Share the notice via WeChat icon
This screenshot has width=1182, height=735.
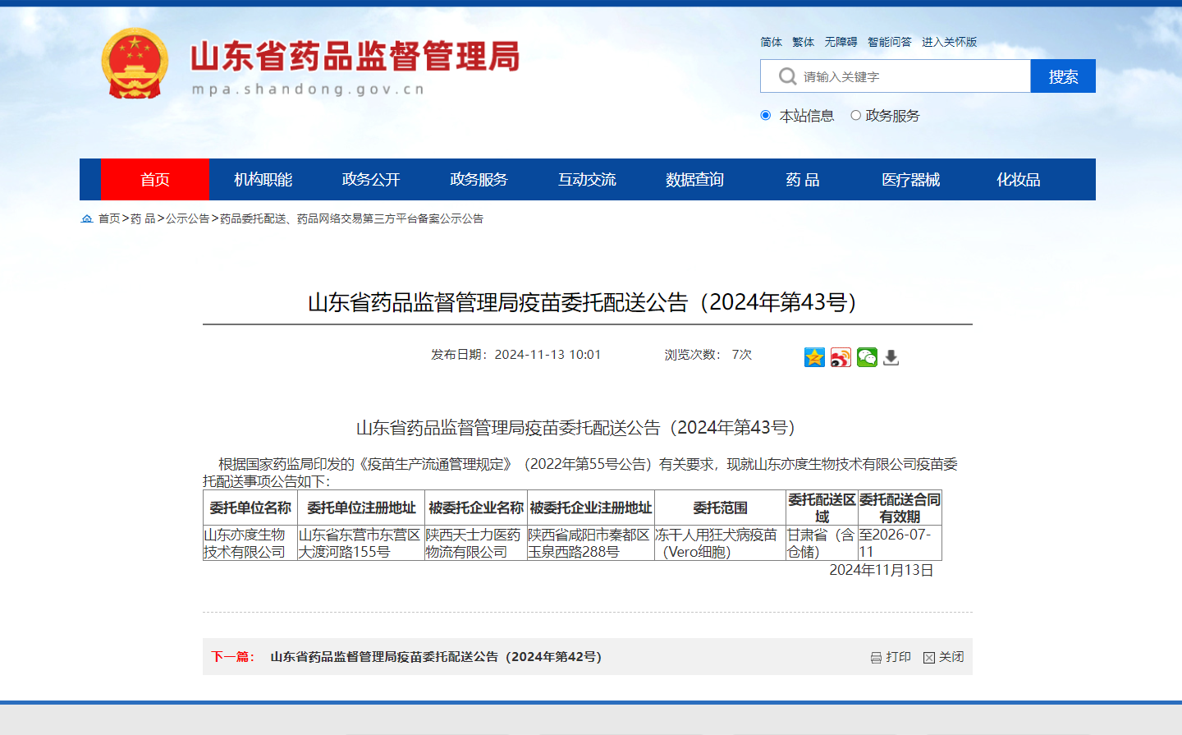point(867,357)
